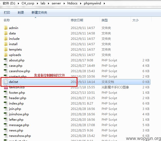Click the 刻录 toolbar command

[x=21, y=12]
